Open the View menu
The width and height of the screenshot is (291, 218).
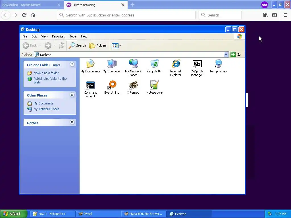pyautogui.click(x=44, y=36)
